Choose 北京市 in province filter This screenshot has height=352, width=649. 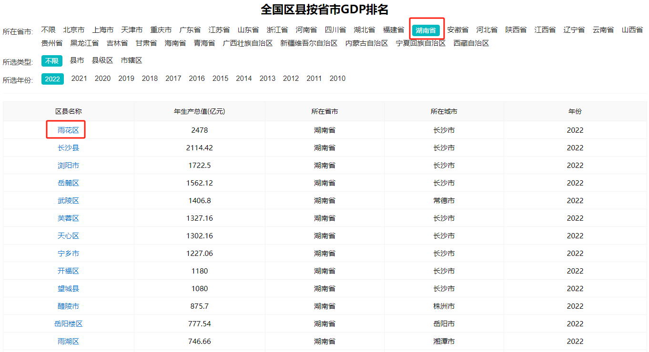(x=74, y=30)
